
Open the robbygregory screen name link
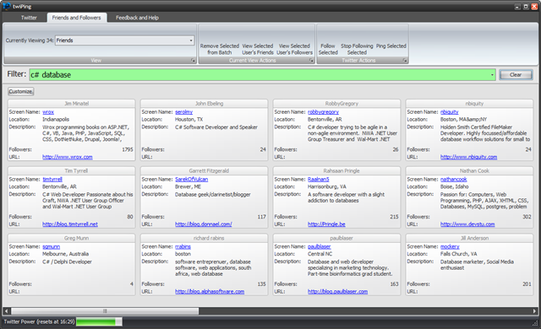click(323, 112)
